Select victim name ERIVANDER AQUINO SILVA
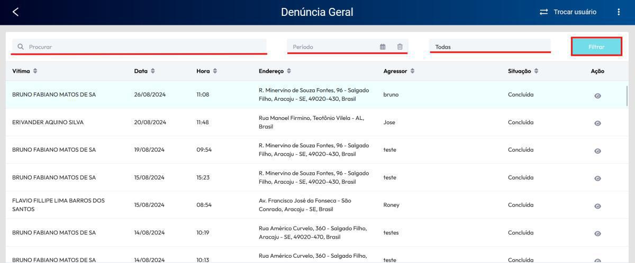 pos(48,122)
